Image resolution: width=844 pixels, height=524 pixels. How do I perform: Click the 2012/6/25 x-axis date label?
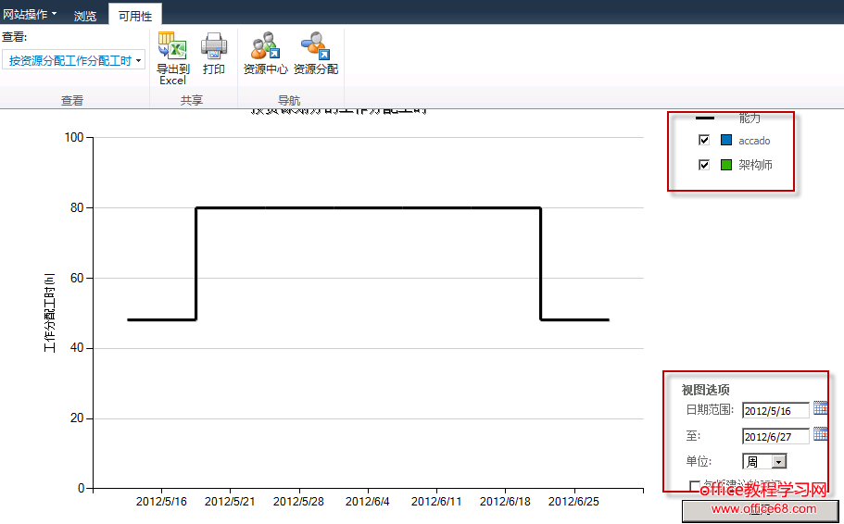pyautogui.click(x=573, y=502)
